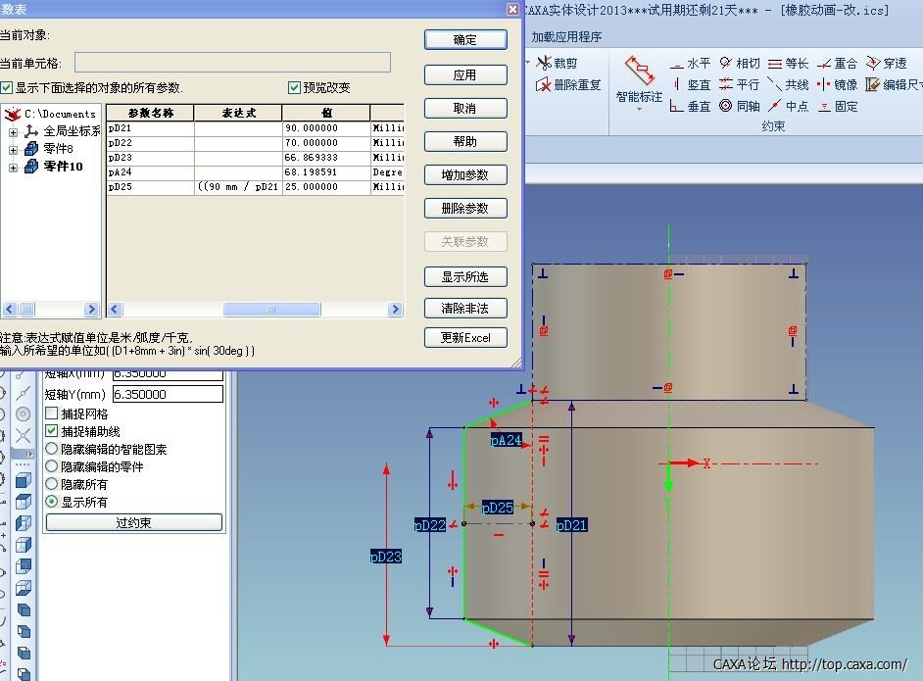The height and width of the screenshot is (681, 923).
Task: Select the pA24 parameter name cell
Action: click(151, 172)
